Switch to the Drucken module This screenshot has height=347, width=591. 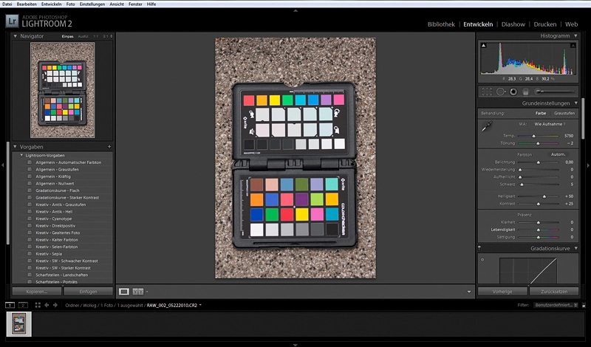pos(544,24)
